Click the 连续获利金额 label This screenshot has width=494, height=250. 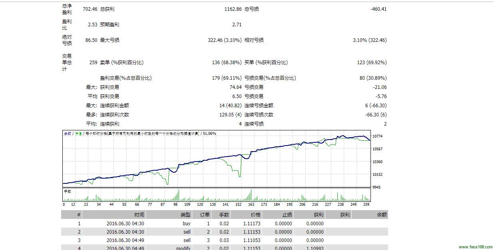pos(114,105)
